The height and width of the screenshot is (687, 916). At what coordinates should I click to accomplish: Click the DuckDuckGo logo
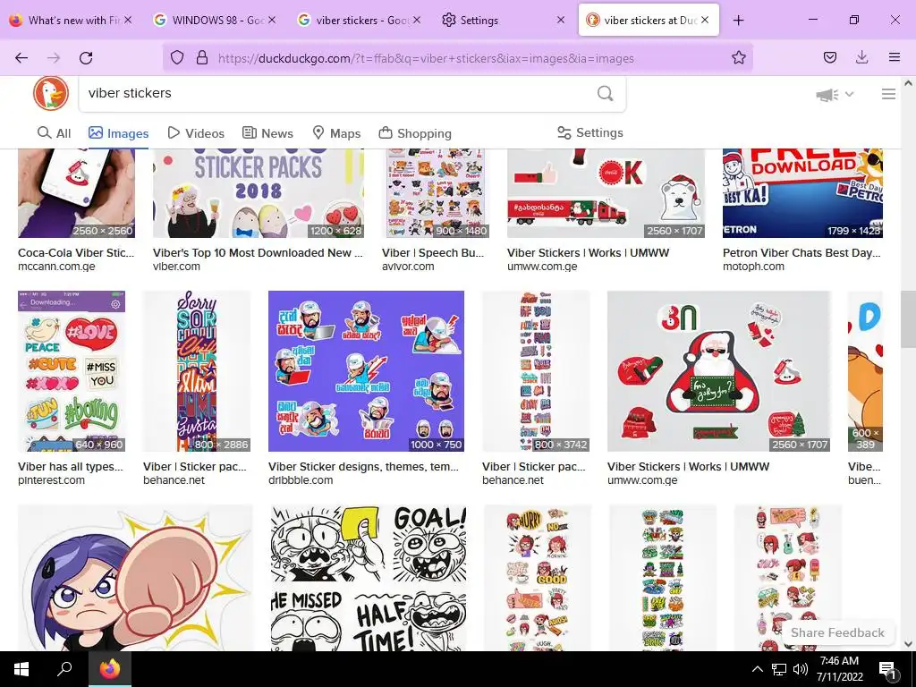(x=51, y=93)
